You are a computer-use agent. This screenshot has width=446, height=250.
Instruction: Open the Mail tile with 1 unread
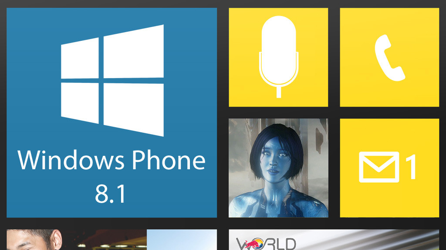coord(390,168)
